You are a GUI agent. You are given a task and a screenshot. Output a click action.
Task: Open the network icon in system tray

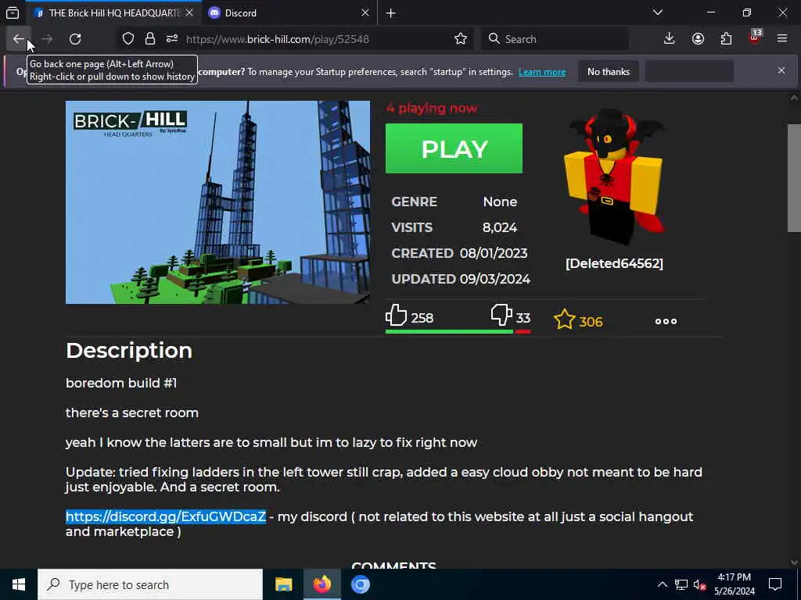click(681, 584)
